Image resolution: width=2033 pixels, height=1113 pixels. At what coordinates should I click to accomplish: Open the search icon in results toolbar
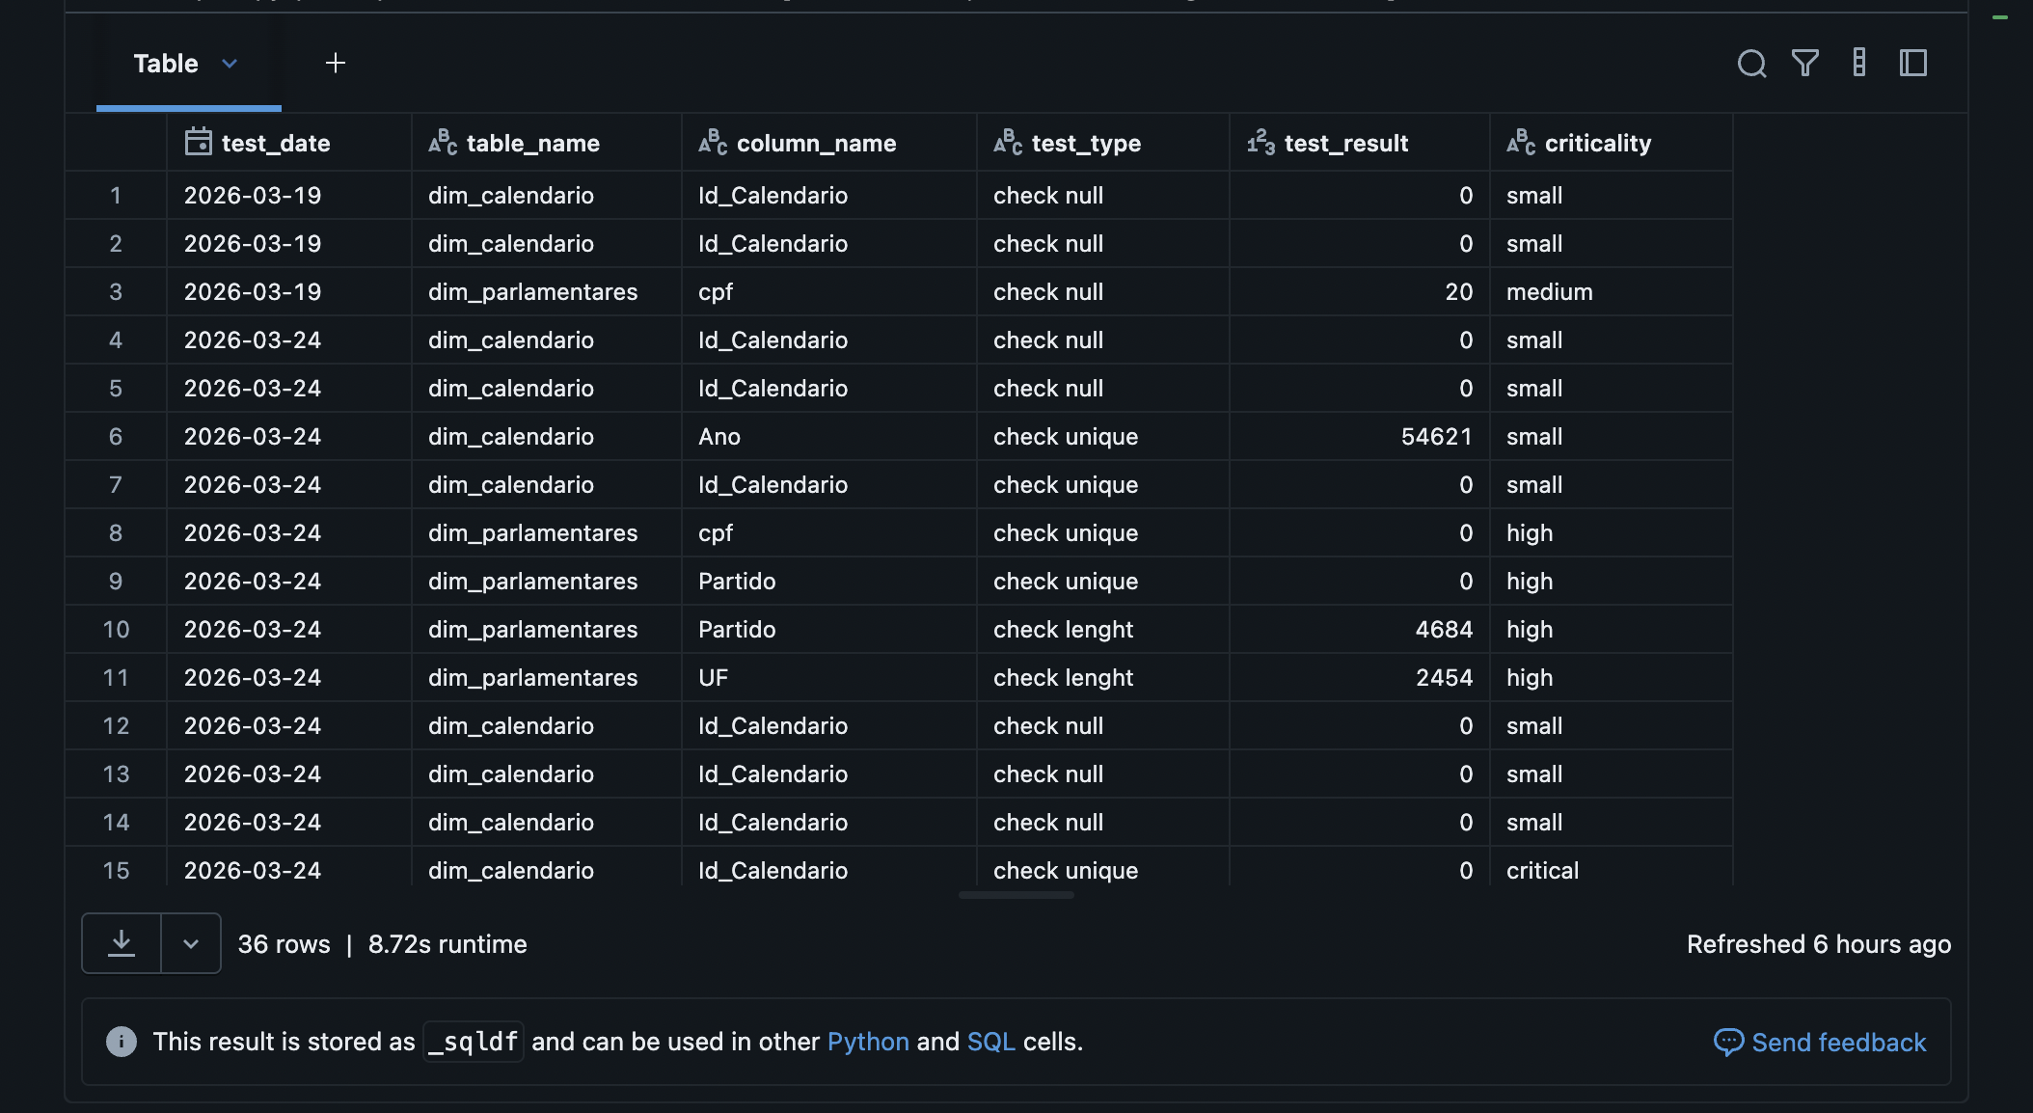coord(1751,64)
